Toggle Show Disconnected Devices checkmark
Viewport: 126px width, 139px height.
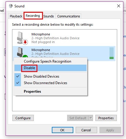pyautogui.click(x=18, y=83)
